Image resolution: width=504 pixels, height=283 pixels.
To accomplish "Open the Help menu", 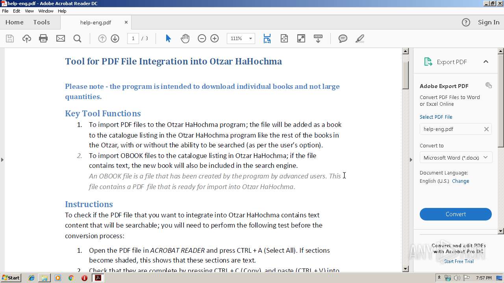I will [x=62, y=11].
